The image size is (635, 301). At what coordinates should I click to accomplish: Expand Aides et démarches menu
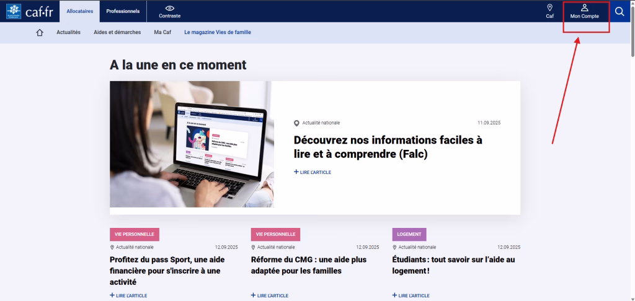pos(117,32)
